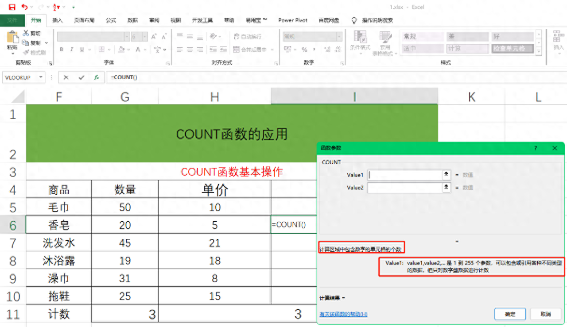Click the Middle Align icon
The image size is (567, 327).
(190, 36)
